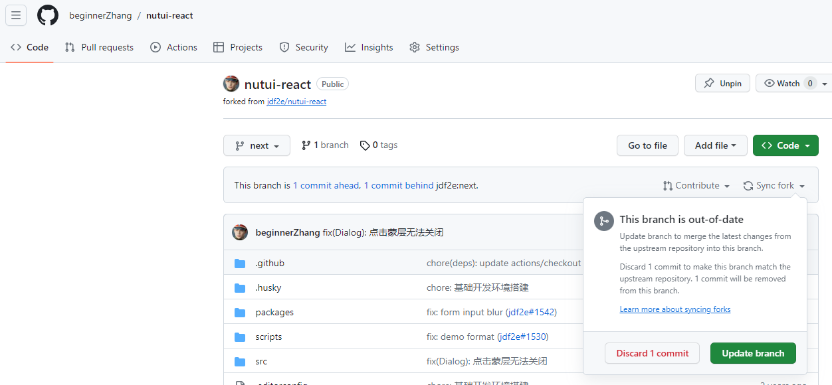
Task: Expand the Add file dropdown
Action: [x=716, y=145]
